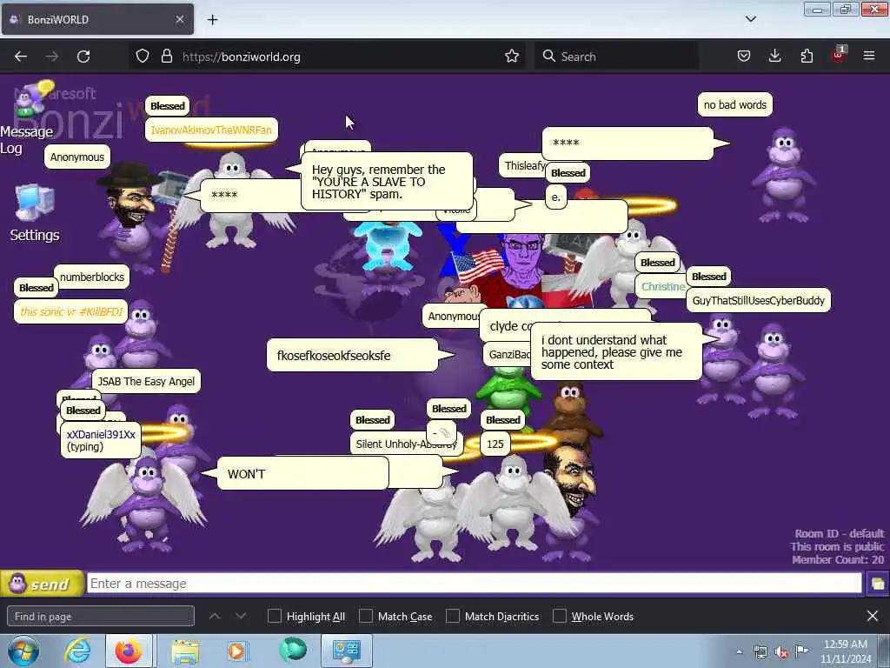Click the control panel taskbar icon
Viewport: 890px width, 668px height.
point(347,651)
